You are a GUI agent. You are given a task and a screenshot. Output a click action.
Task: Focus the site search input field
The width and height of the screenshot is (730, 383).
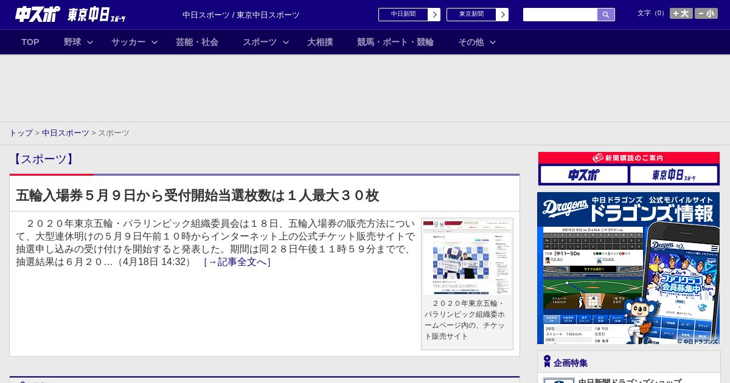[560, 15]
